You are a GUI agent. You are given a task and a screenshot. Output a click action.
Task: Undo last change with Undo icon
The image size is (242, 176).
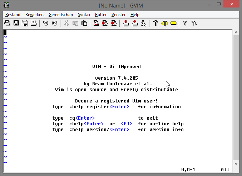point(45,23)
